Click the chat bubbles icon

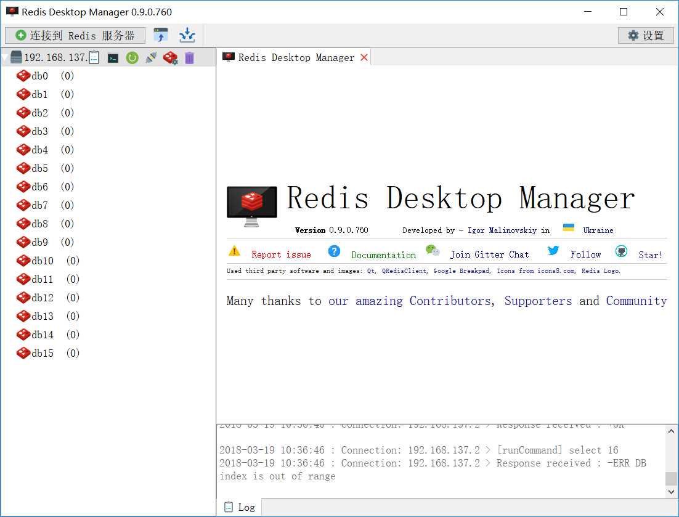(x=432, y=250)
